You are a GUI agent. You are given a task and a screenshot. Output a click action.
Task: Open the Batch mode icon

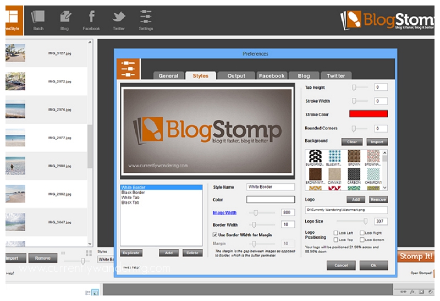(x=38, y=20)
